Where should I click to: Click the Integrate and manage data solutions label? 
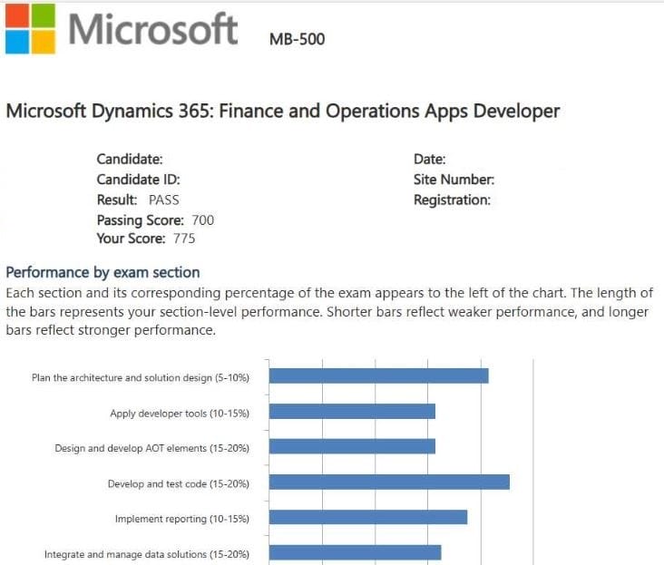[x=146, y=553]
